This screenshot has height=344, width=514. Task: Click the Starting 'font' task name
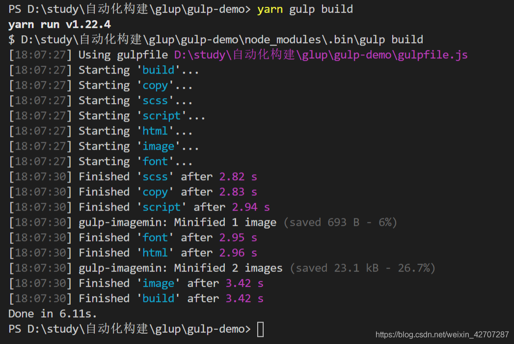tap(155, 161)
